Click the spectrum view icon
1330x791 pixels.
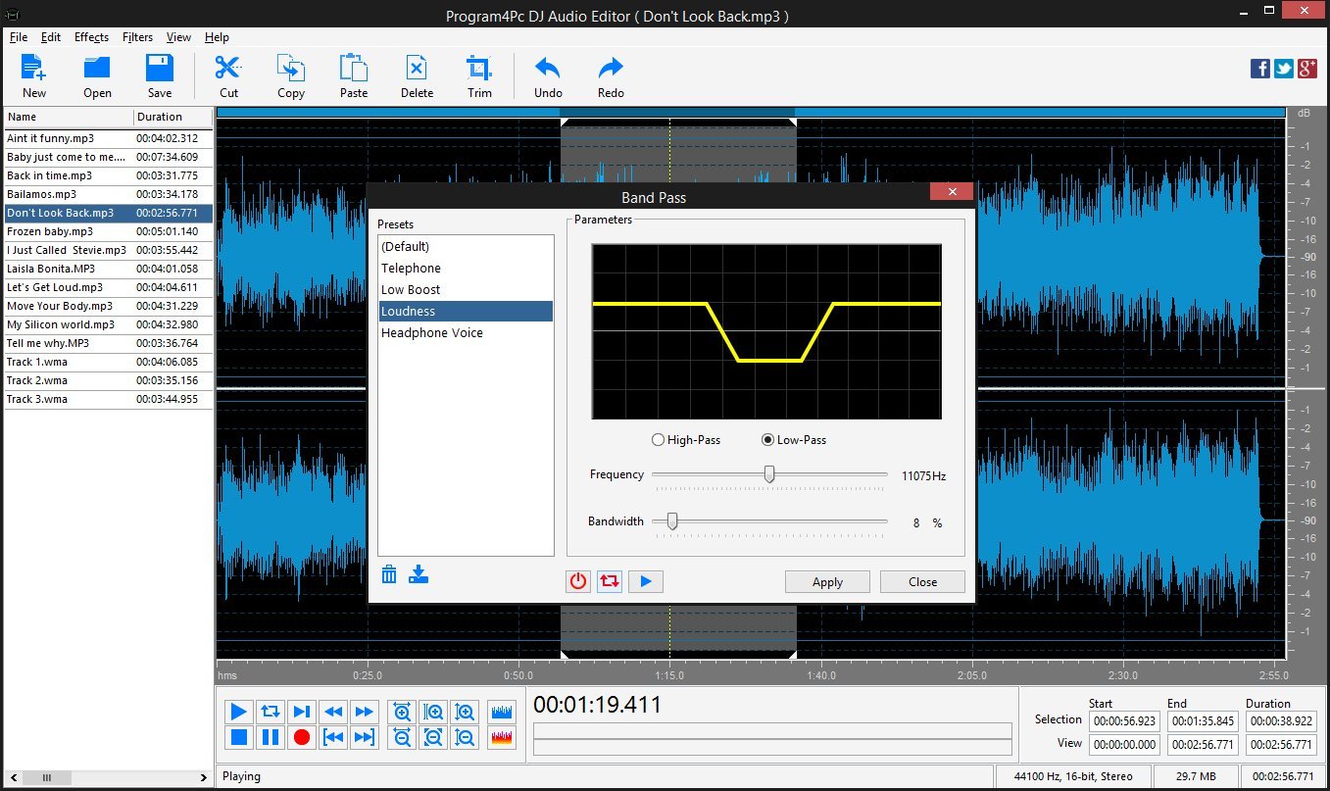point(501,737)
